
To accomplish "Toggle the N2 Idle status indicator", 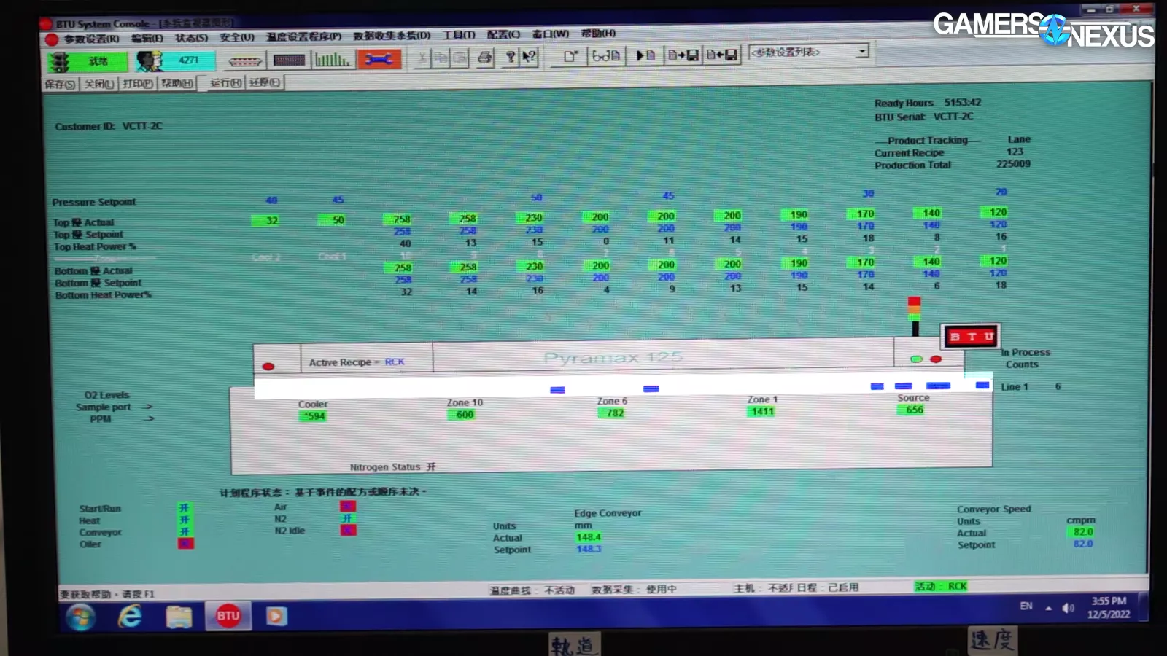I will 348,530.
